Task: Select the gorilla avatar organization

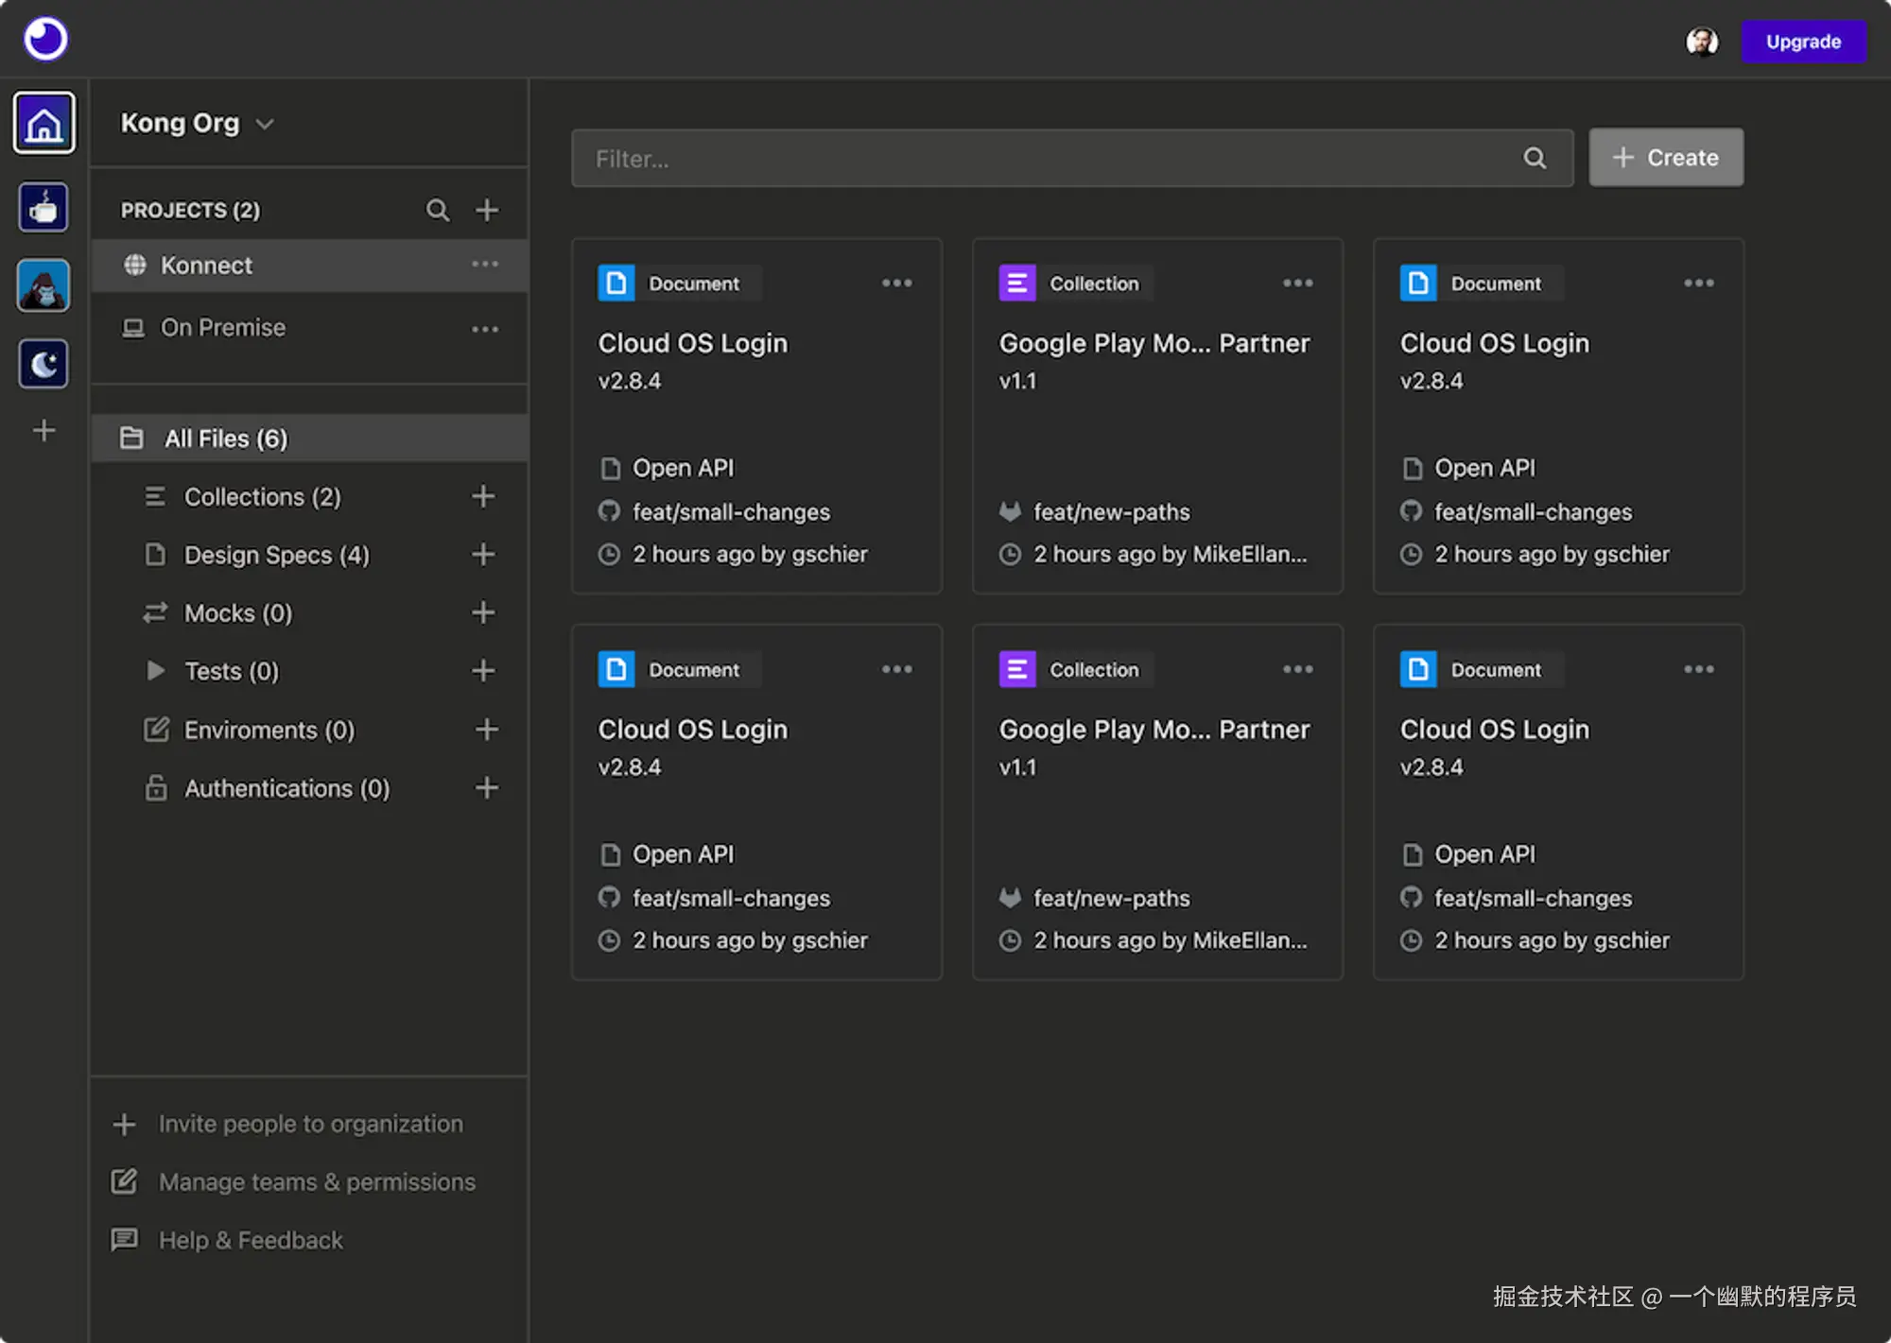Action: (43, 285)
